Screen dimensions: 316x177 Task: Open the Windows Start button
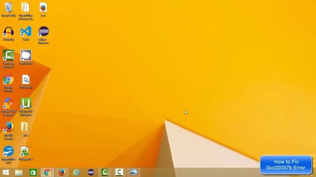pyautogui.click(x=5, y=173)
